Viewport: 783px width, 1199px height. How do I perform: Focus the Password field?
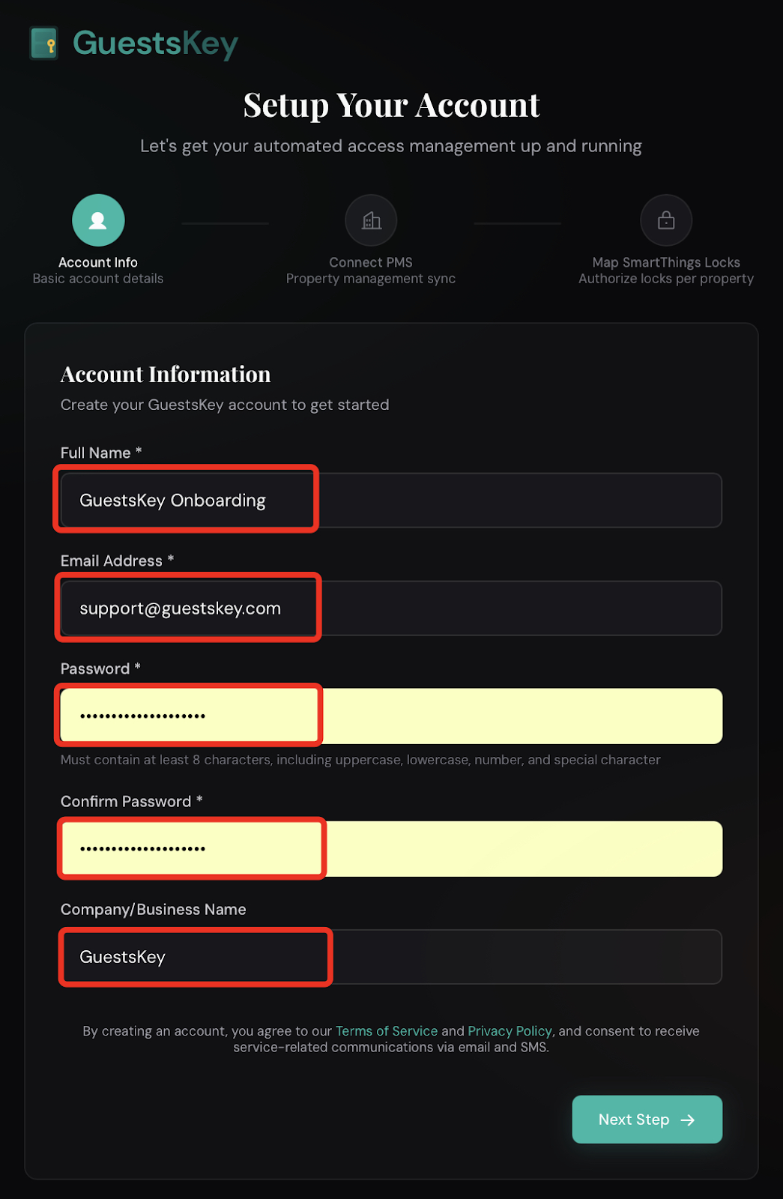pos(388,716)
